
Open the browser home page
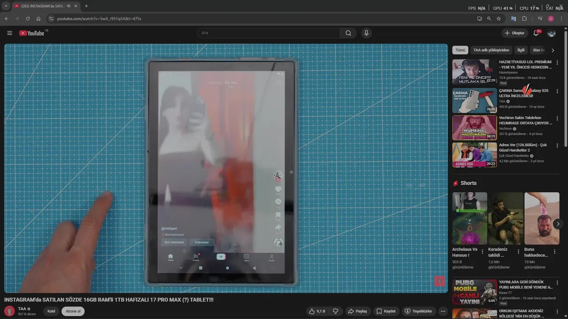pos(39,19)
